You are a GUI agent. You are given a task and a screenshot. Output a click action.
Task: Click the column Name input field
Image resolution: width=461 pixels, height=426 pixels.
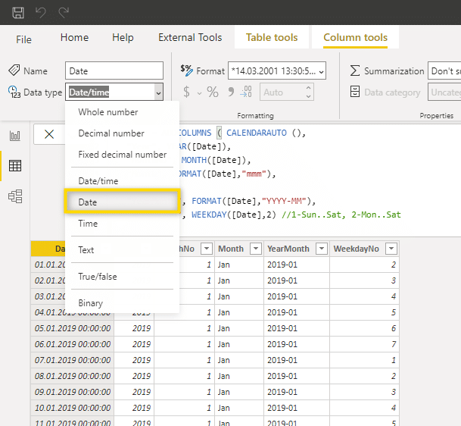(x=114, y=71)
